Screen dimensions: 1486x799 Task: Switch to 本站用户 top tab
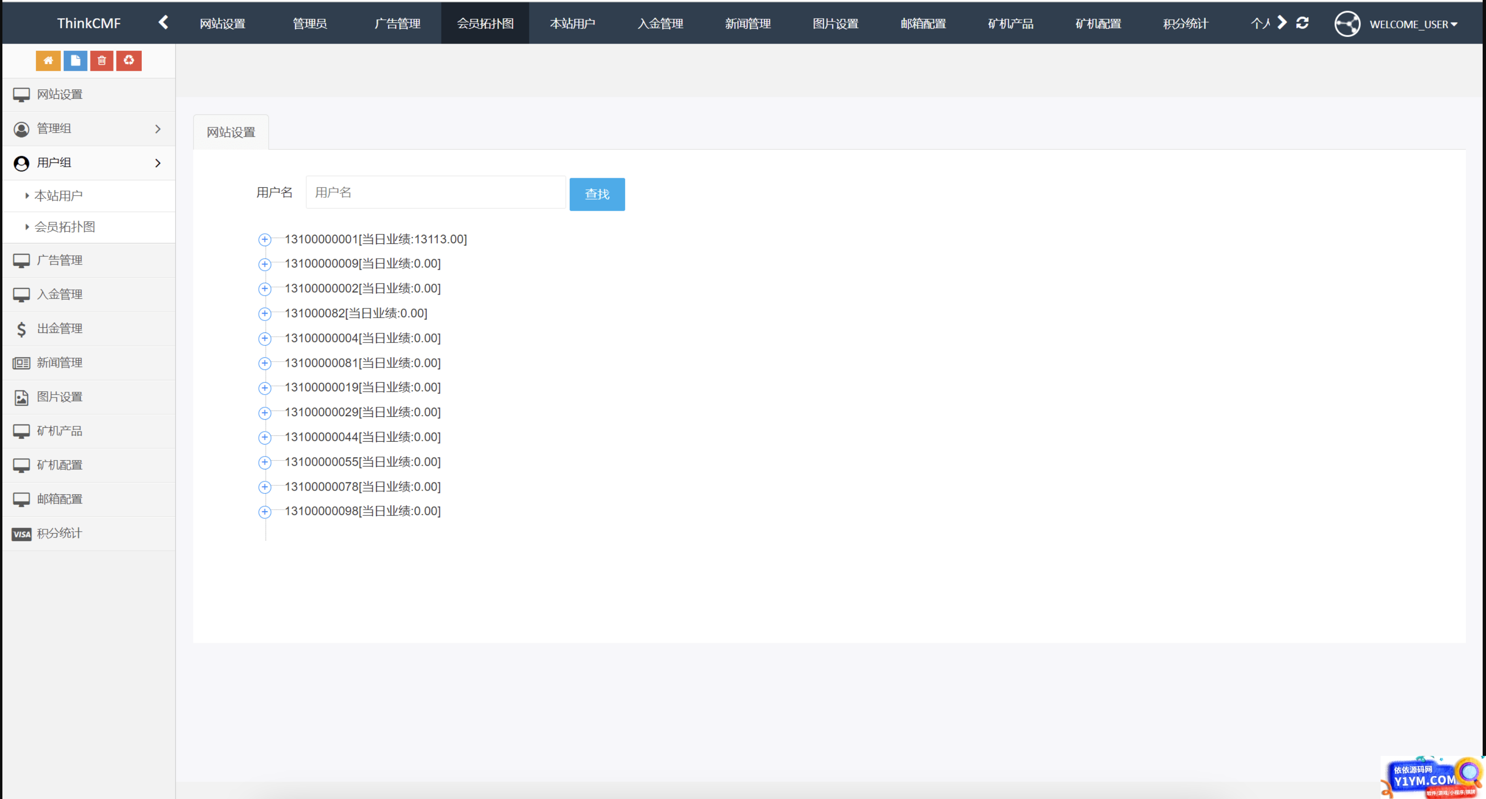tap(573, 23)
